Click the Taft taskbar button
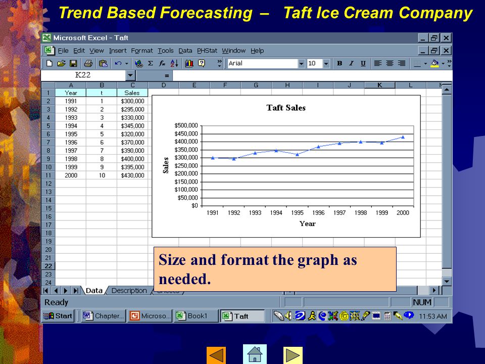The width and height of the screenshot is (485, 364). click(243, 316)
